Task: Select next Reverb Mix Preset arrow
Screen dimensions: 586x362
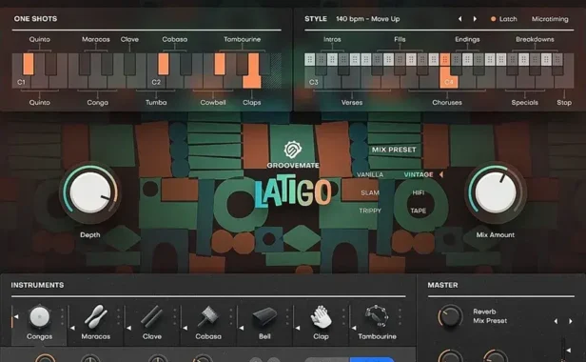Action: coord(571,321)
